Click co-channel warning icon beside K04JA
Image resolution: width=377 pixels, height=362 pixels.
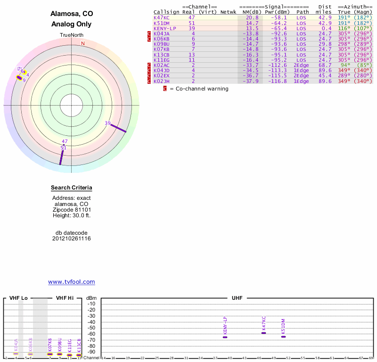pos(149,34)
